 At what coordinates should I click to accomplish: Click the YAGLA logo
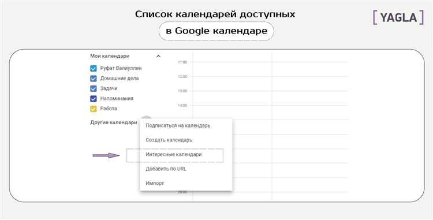(x=398, y=18)
